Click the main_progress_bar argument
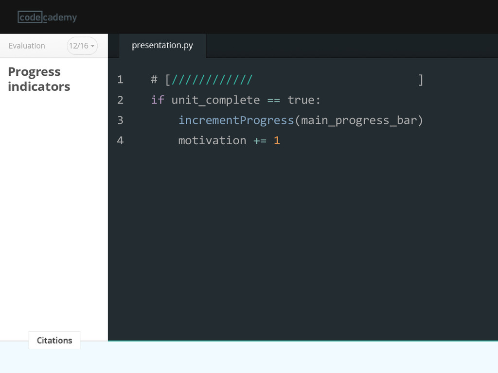Image resolution: width=498 pixels, height=373 pixels. tap(359, 120)
